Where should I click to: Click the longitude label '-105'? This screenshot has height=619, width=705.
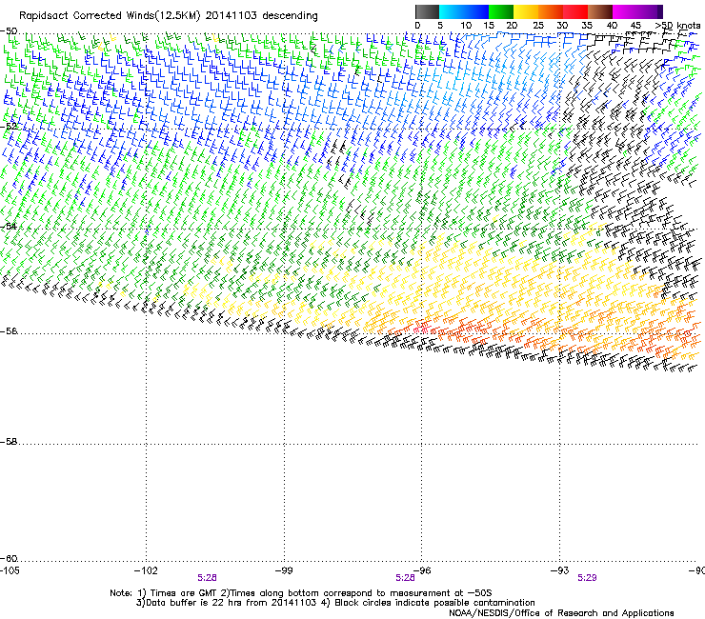click(10, 570)
